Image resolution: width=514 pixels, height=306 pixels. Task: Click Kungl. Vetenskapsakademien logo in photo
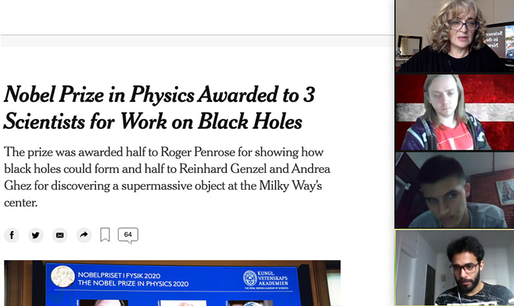click(266, 280)
